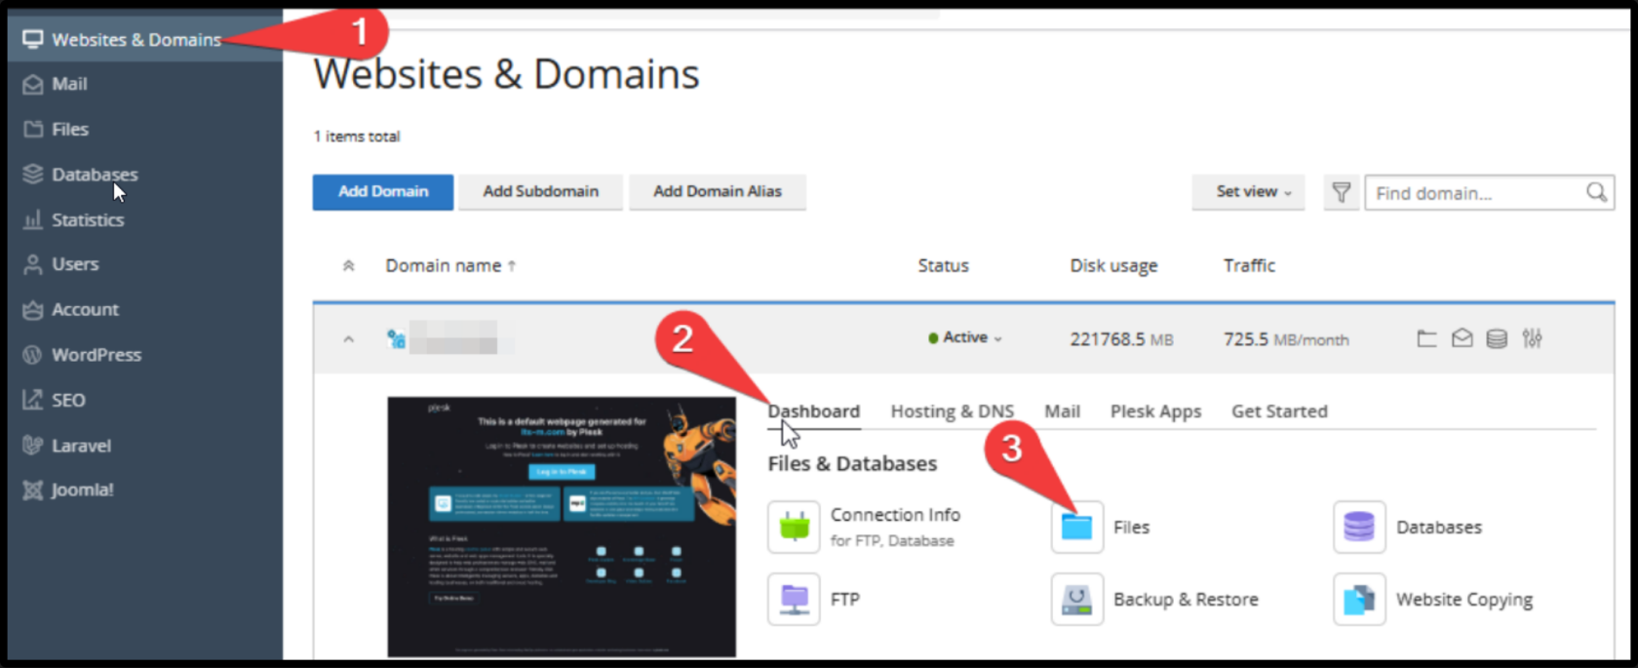The height and width of the screenshot is (668, 1638).
Task: Open the Mail section in the left sidebar
Action: pyautogui.click(x=68, y=85)
